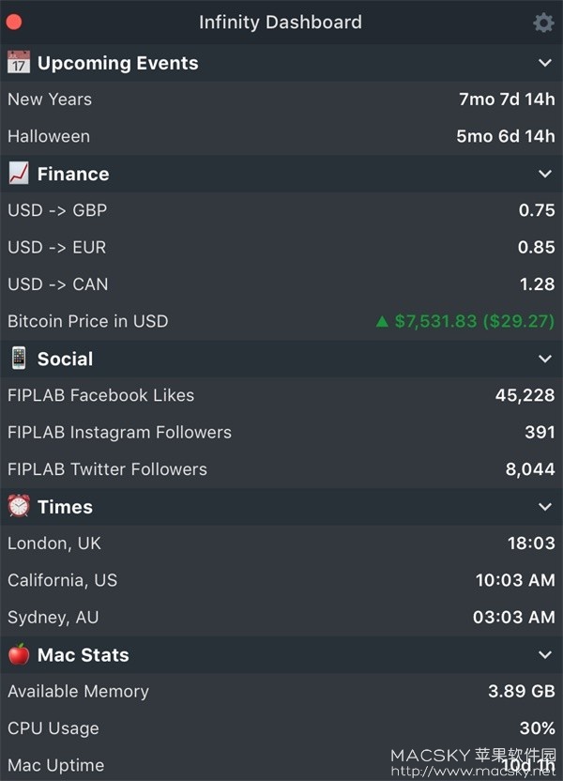Click the calendar icon beside Upcoming Events

(x=19, y=62)
